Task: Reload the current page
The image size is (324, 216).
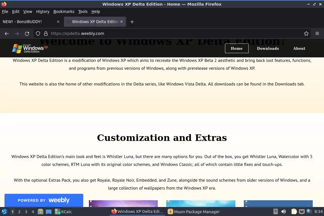Action: point(27,33)
